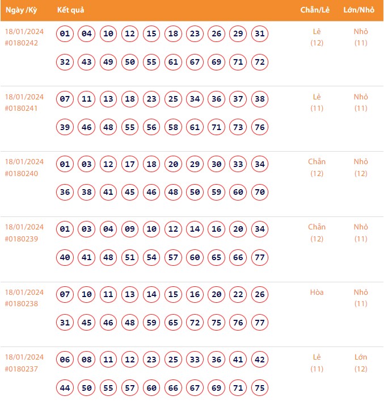384x405 pixels.
Task: Select ball 09 in draw #0180239
Action: [130, 229]
